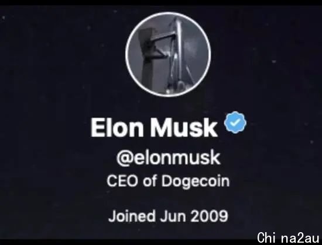Select the CEO of Dogecoin bio
This screenshot has height=245, width=322.
(168, 181)
